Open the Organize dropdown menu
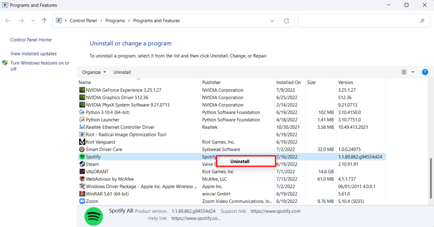The image size is (434, 227). click(x=94, y=72)
